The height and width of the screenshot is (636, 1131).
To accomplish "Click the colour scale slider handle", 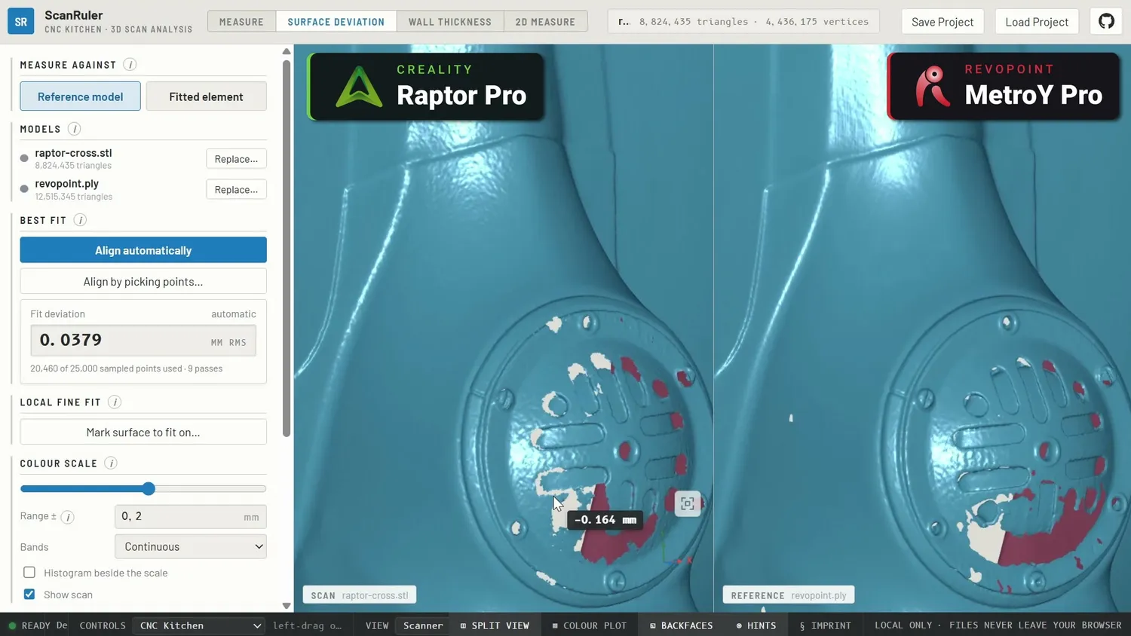I will click(x=149, y=489).
